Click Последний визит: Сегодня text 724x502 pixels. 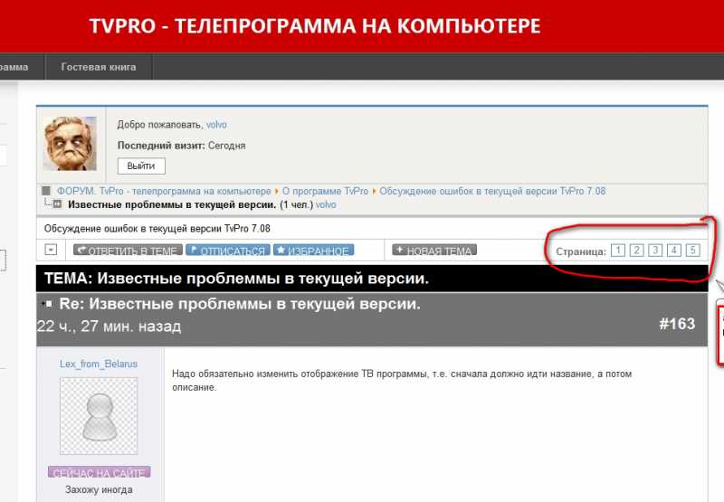coord(182,146)
